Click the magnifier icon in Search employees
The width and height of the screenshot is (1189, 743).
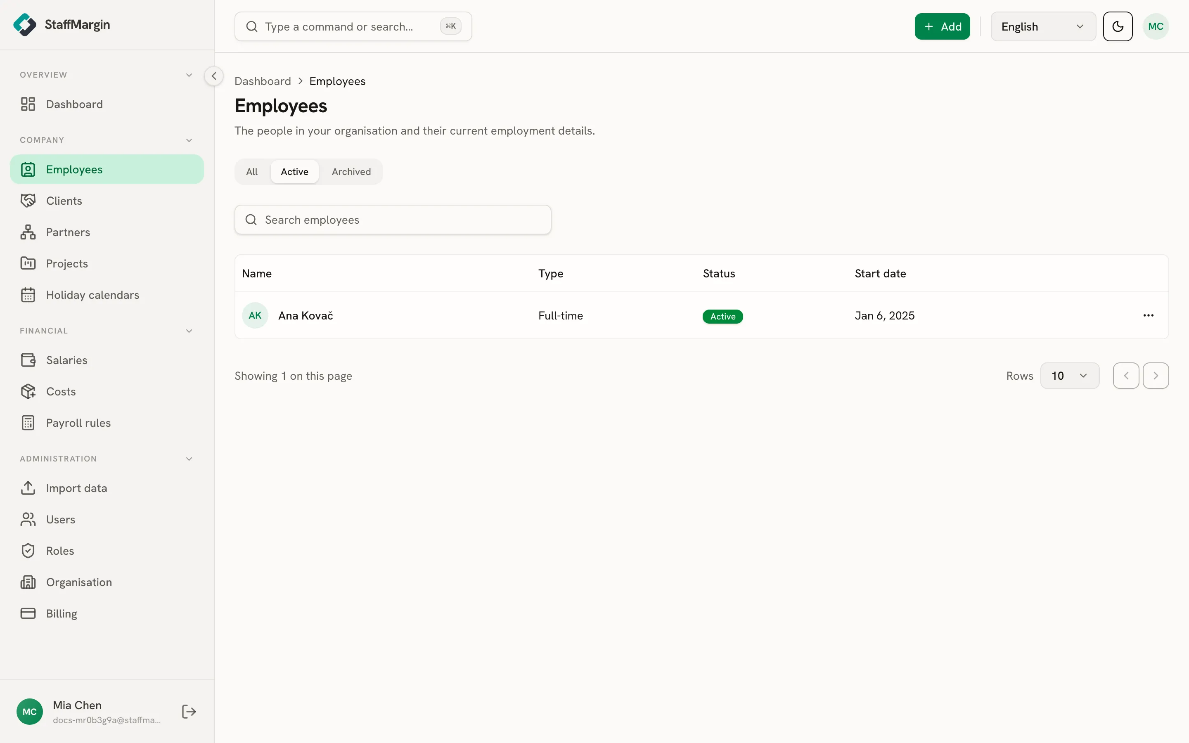click(251, 220)
